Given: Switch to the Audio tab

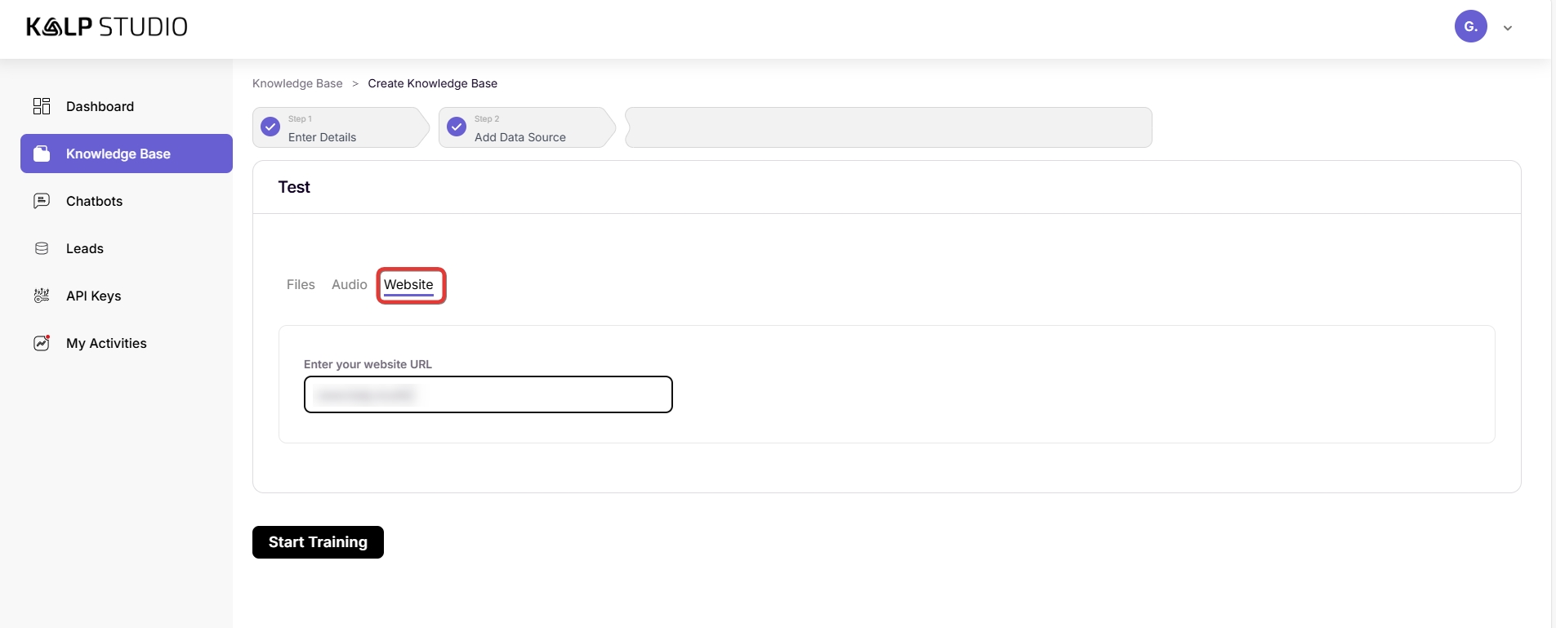Looking at the screenshot, I should [349, 284].
